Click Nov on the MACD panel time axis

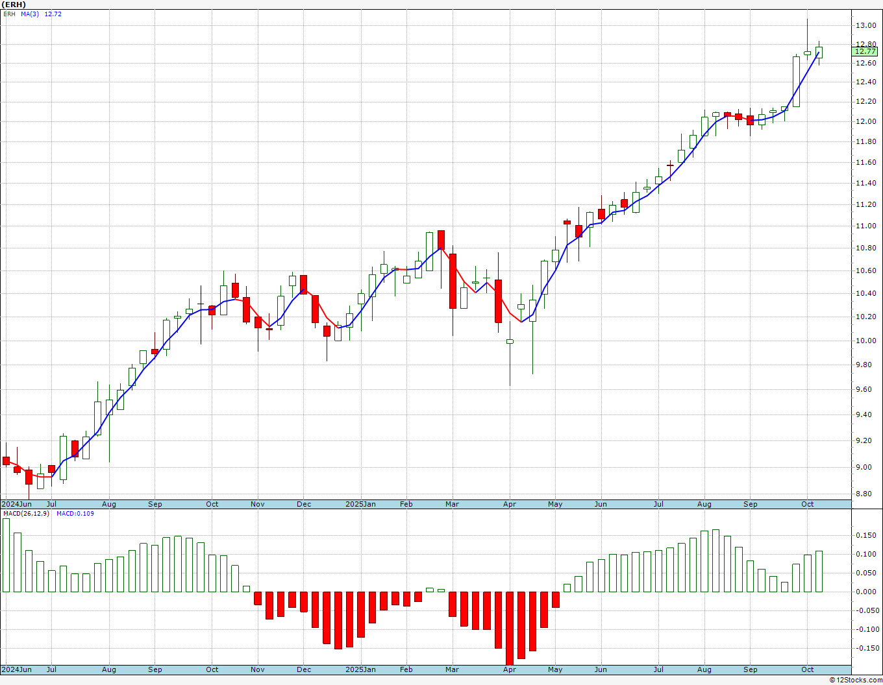click(x=258, y=669)
